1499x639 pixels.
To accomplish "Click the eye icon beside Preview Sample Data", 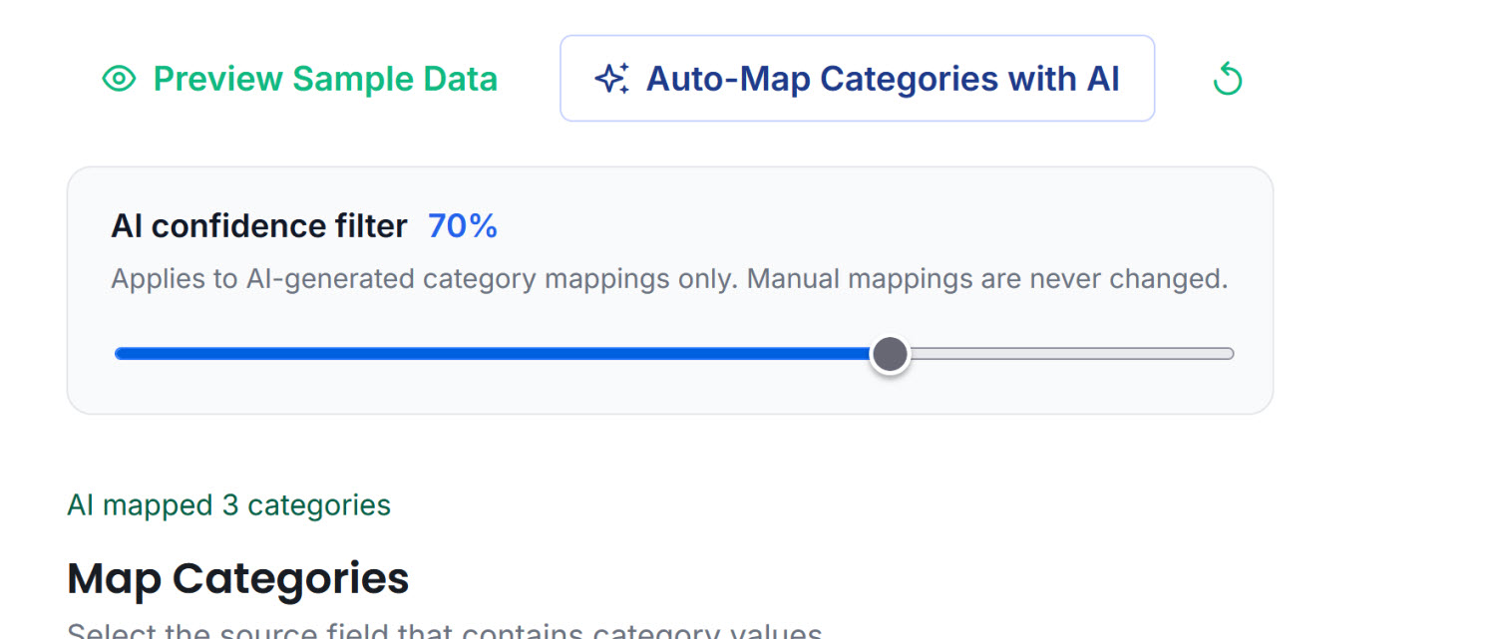I will tap(119, 79).
